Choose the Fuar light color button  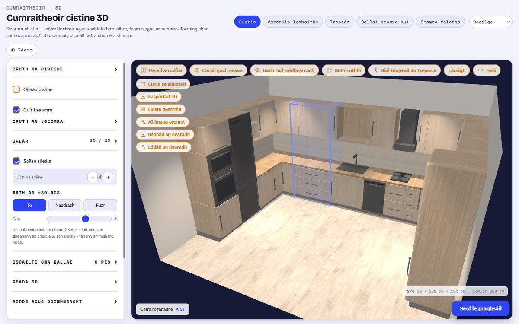[100, 205]
